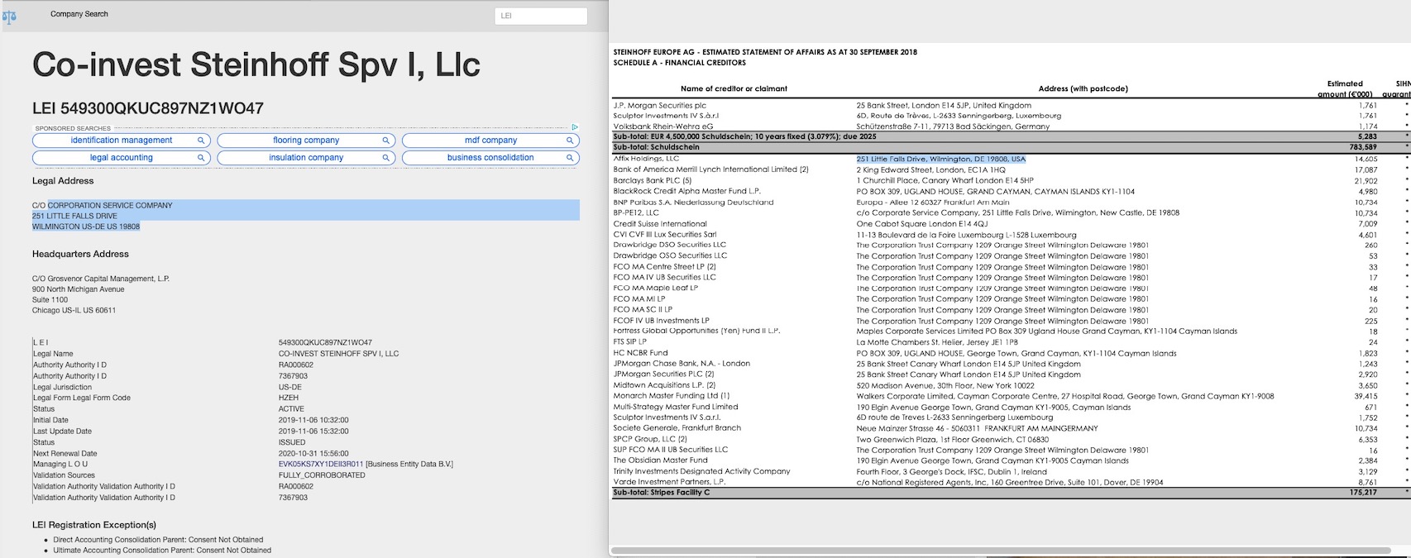The width and height of the screenshot is (1411, 558).
Task: Click the 'FULLY_CORROBORATED' validation sources value
Action: click(322, 475)
